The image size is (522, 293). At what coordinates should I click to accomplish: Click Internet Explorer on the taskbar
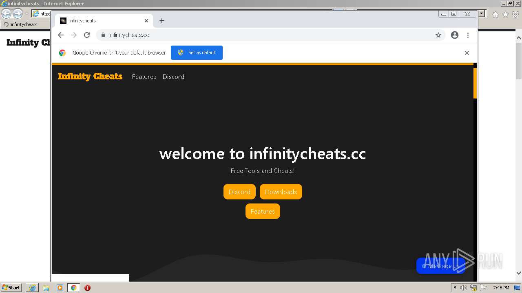click(x=32, y=288)
